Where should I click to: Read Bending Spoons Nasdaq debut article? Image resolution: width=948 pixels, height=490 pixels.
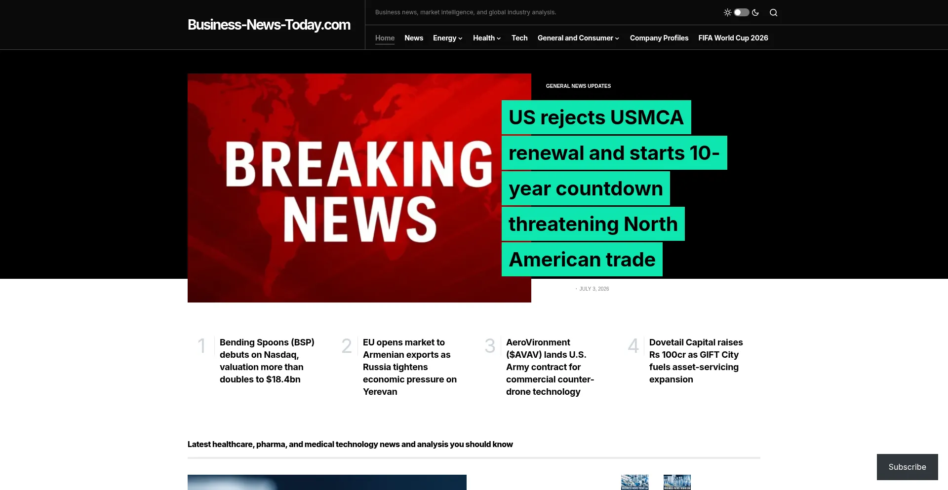[x=267, y=361]
